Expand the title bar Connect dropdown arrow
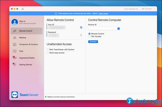The height and width of the screenshot is (107, 162). click(x=154, y=9)
